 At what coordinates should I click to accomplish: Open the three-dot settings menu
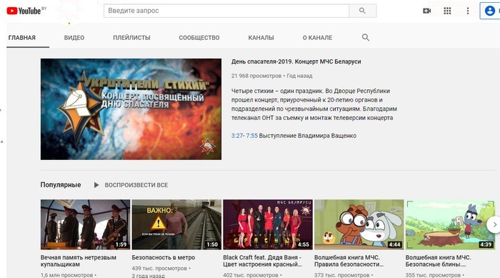(468, 11)
